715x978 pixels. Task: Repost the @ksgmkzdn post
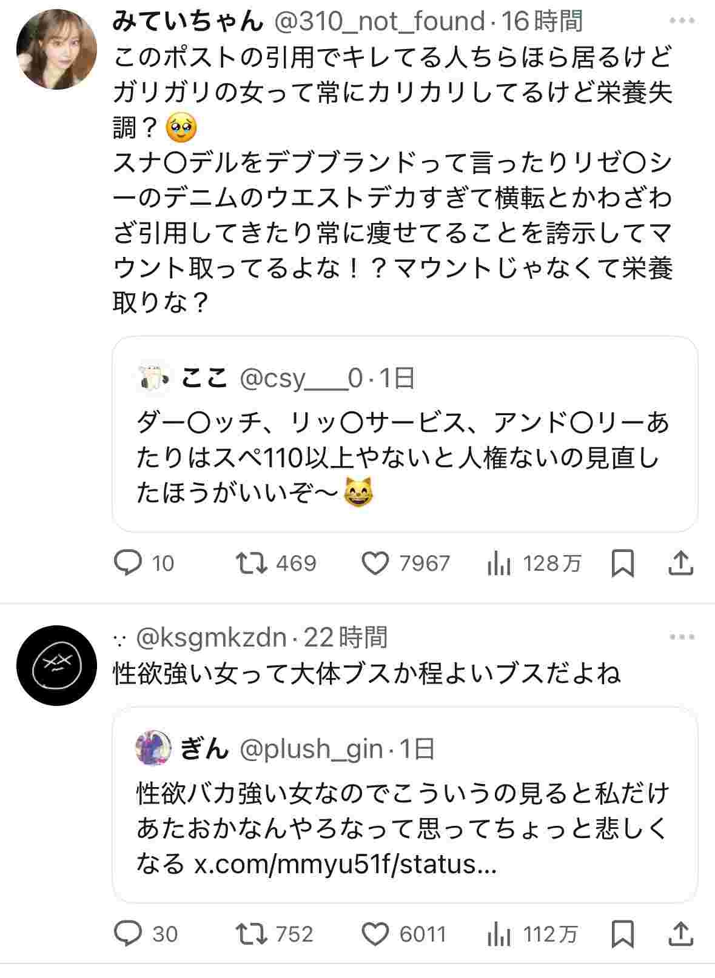click(x=252, y=934)
